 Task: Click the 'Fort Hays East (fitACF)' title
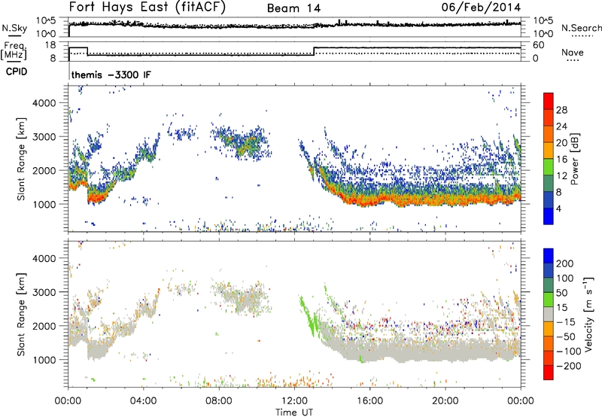147,7
